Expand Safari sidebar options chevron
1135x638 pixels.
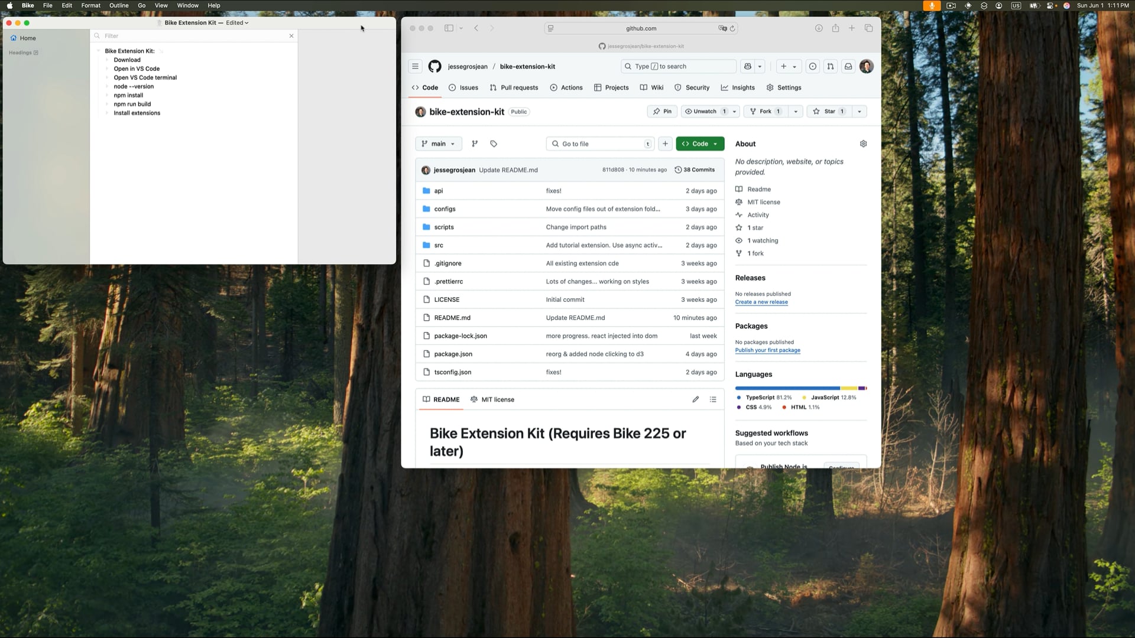tap(461, 28)
